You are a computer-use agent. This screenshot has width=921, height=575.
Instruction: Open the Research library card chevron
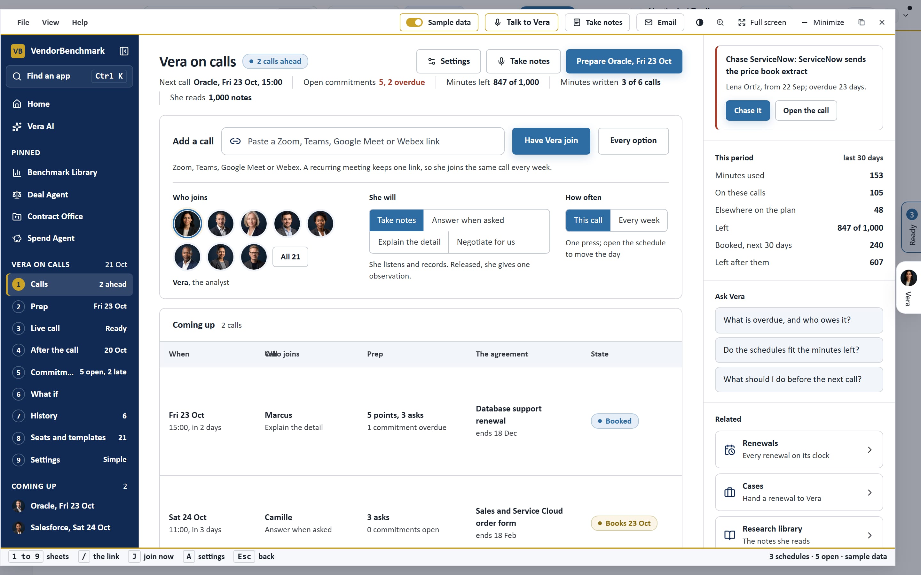coord(870,535)
